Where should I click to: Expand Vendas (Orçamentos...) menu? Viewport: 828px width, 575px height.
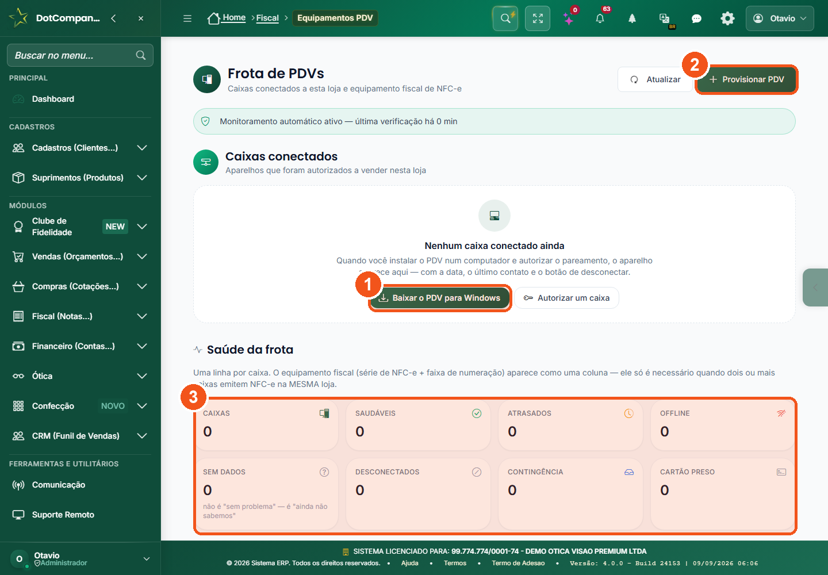pos(80,256)
